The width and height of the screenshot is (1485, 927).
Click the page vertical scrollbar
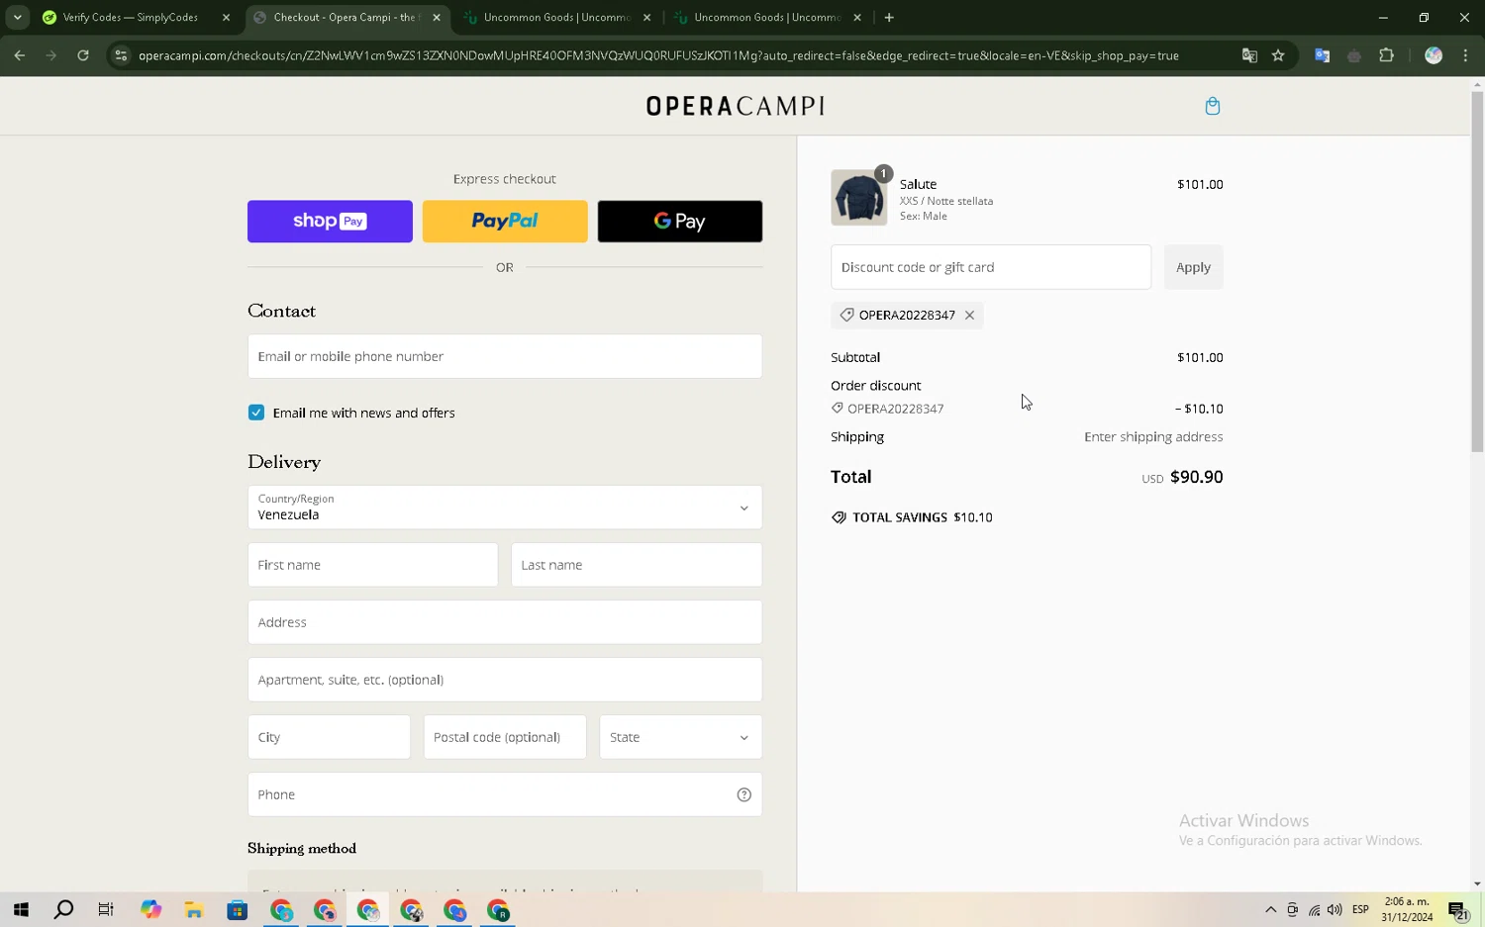point(1477,272)
